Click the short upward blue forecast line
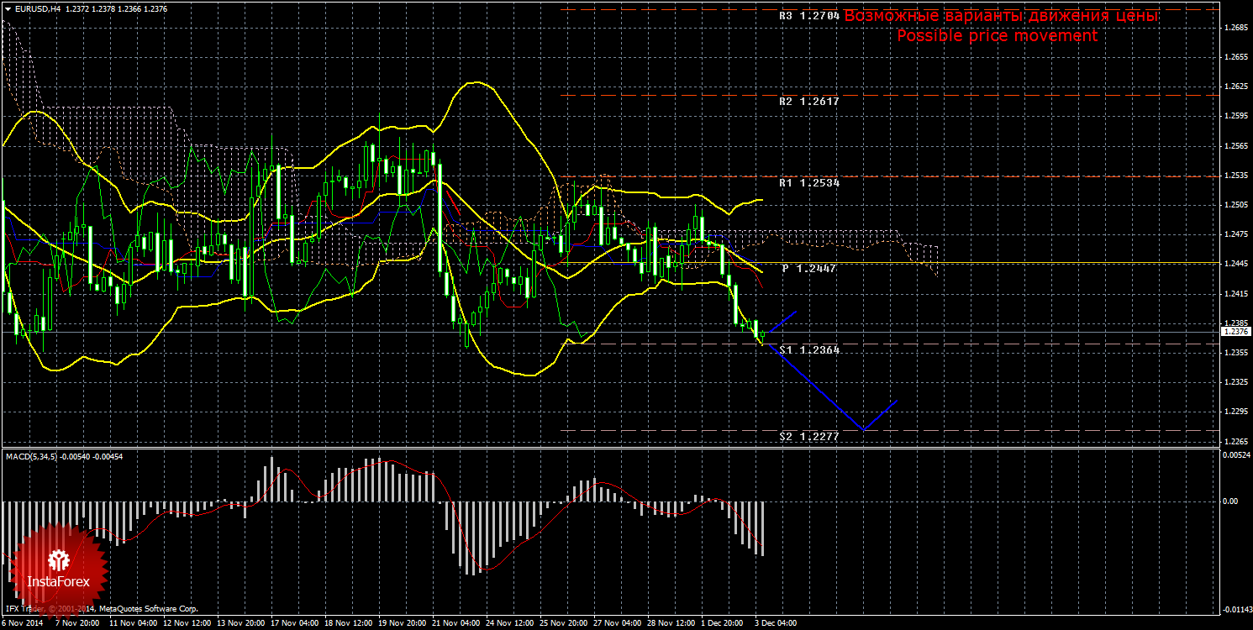 [783, 321]
